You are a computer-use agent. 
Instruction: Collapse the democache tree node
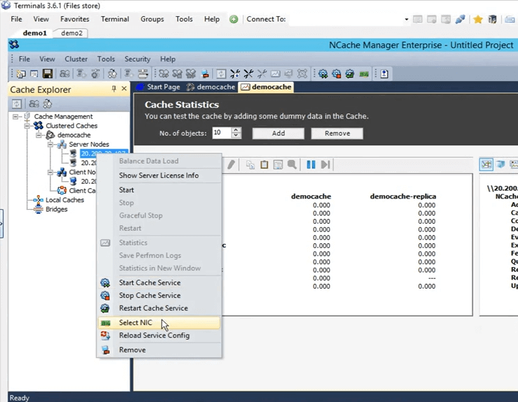(38, 135)
